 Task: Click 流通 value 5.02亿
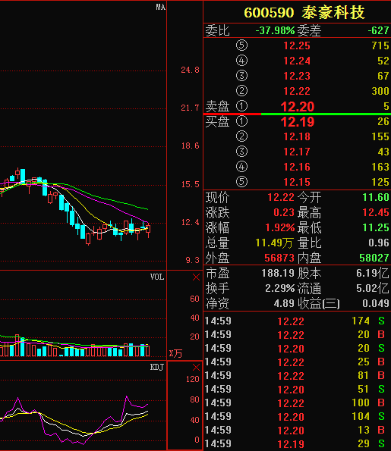pos(373,289)
